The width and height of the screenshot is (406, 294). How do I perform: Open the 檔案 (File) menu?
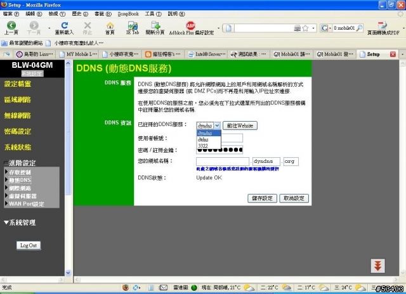click(x=11, y=14)
